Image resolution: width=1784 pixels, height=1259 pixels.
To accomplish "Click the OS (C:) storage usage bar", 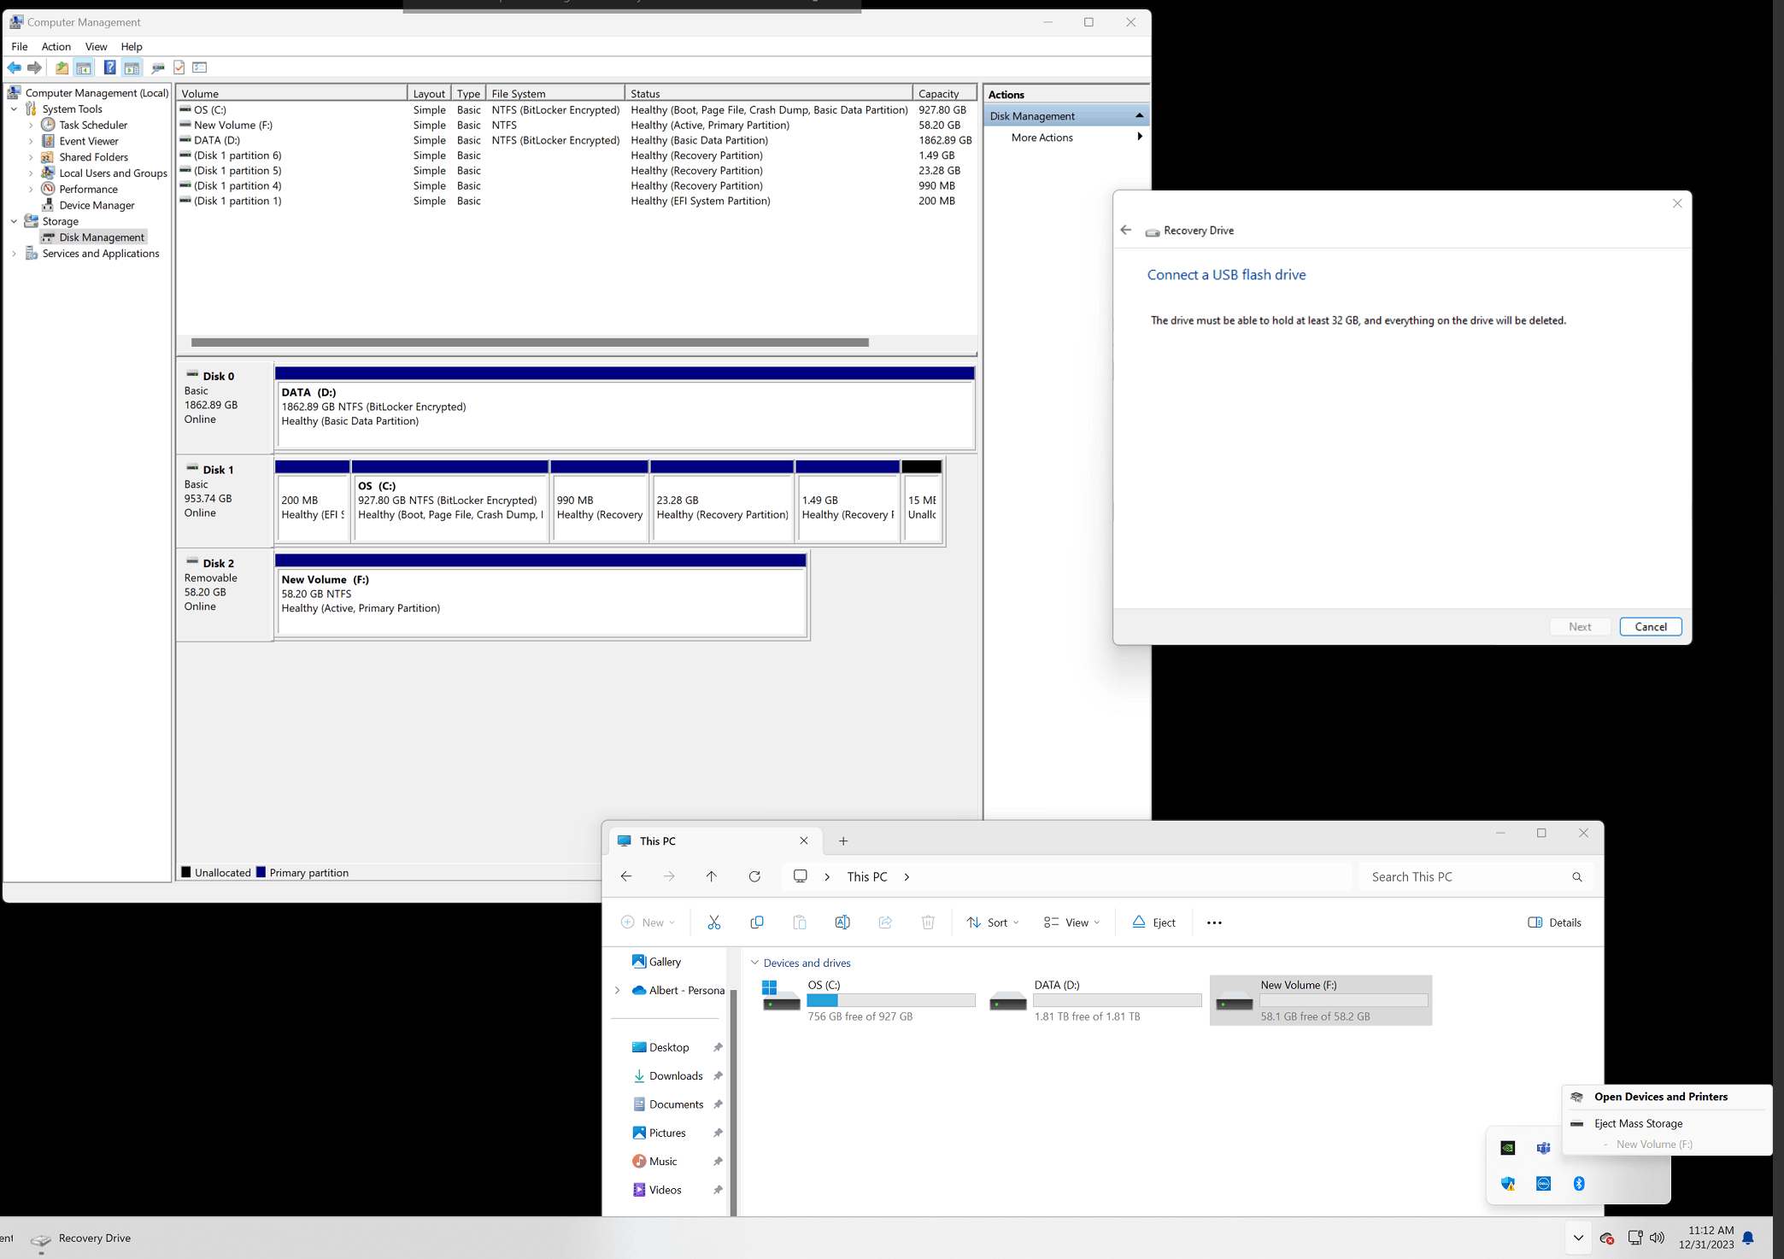I will tap(890, 1000).
